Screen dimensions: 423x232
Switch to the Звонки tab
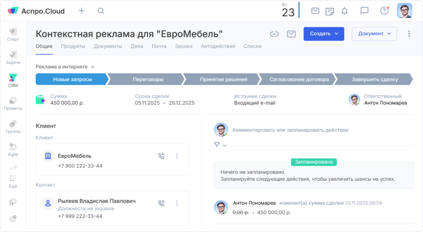(x=184, y=46)
